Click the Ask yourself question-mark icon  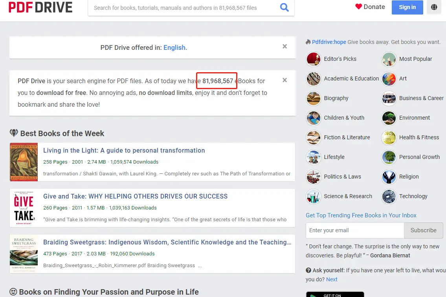(308, 270)
